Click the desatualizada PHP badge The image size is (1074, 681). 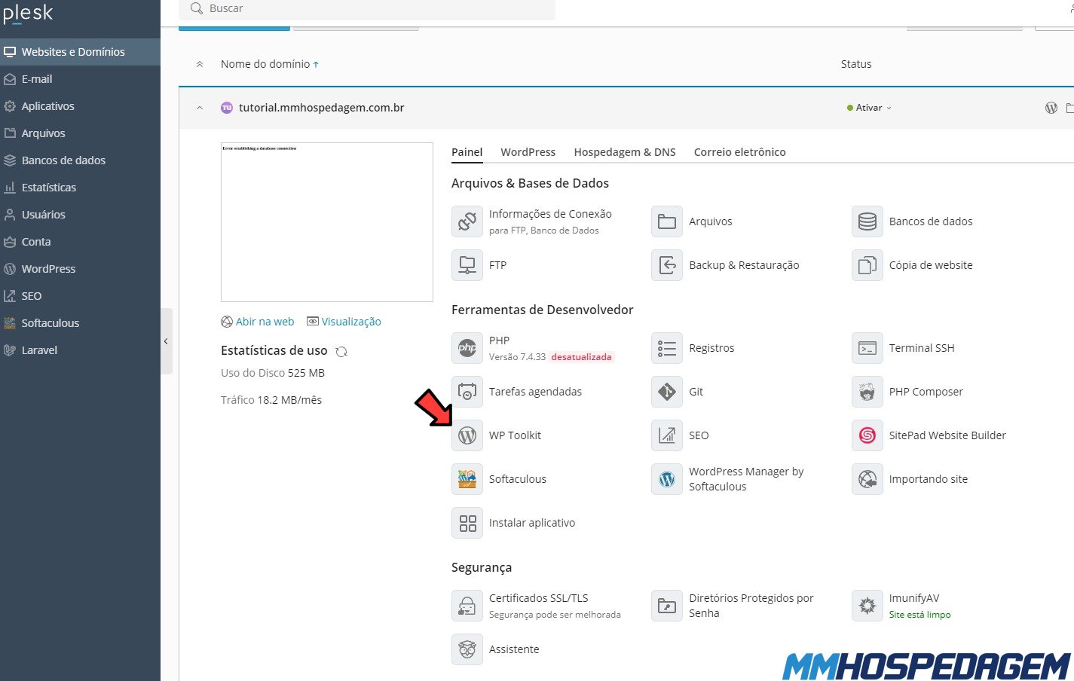coord(581,357)
